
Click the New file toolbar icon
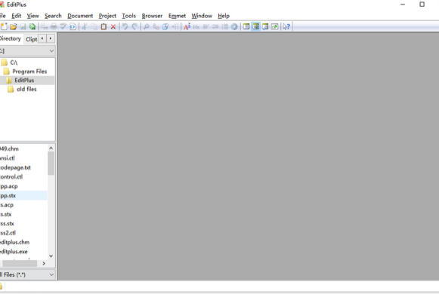pyautogui.click(x=4, y=27)
